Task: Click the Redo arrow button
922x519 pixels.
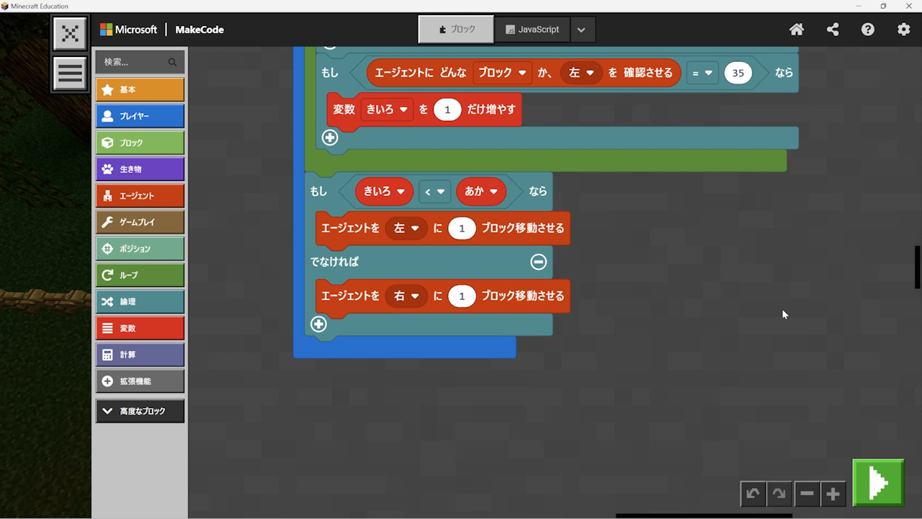Action: click(779, 494)
